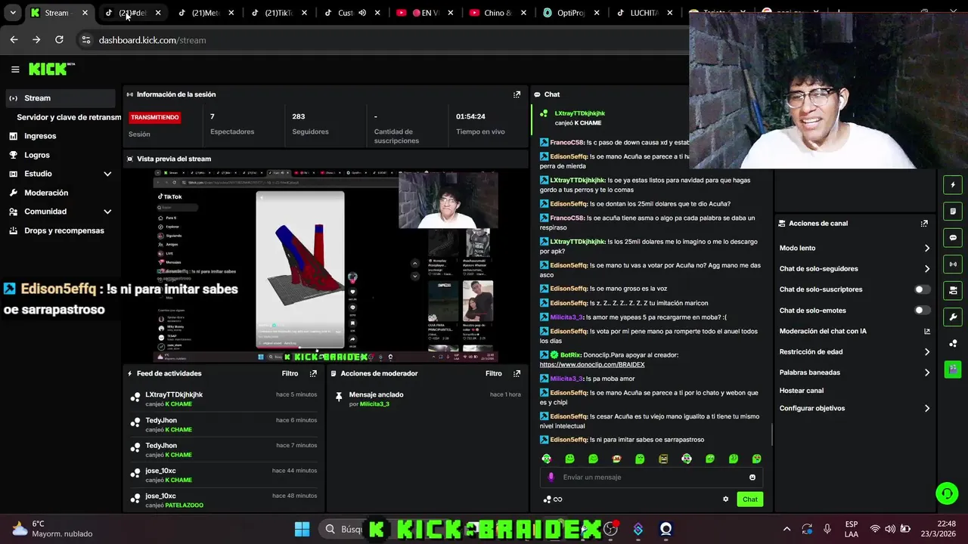Pop out the Acciones de moderador panel
The image size is (968, 544).
click(x=517, y=373)
